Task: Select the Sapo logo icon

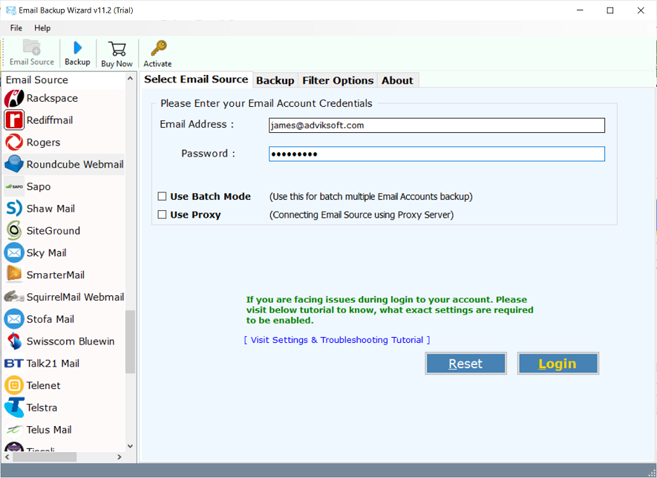Action: [14, 186]
